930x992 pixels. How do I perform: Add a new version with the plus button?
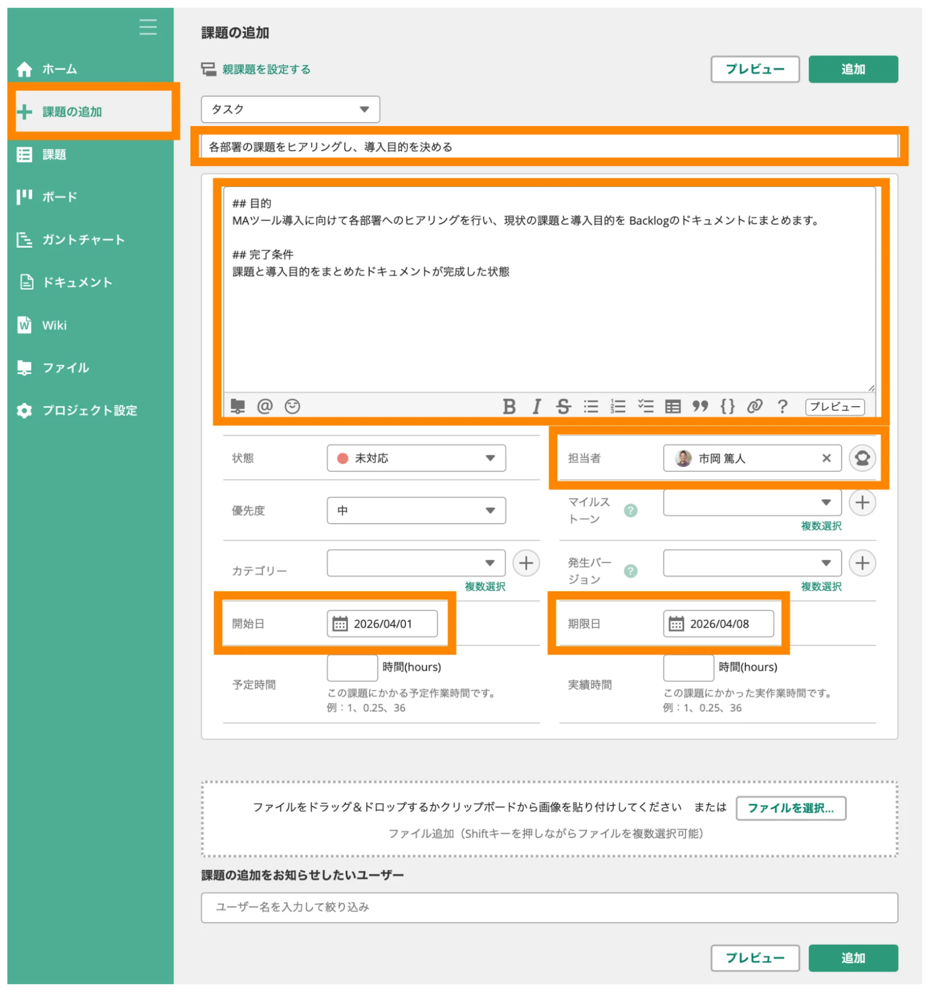click(x=862, y=563)
